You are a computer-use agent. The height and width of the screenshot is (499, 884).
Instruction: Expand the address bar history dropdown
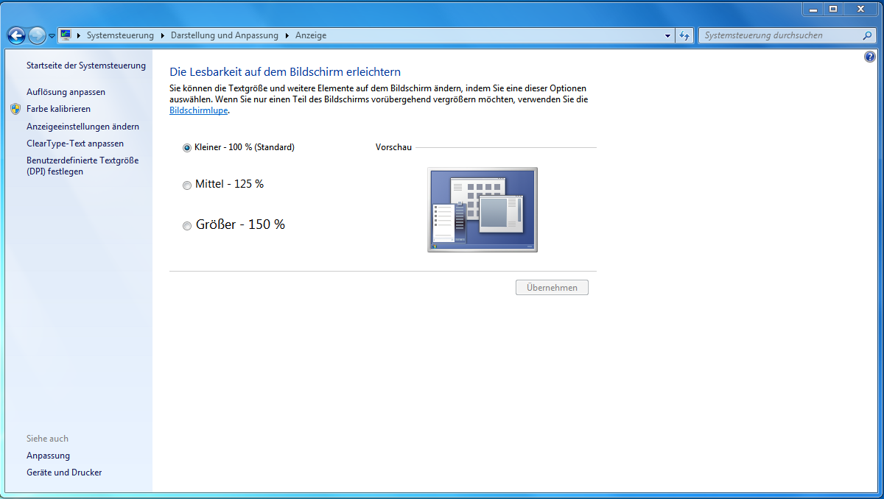tap(667, 35)
